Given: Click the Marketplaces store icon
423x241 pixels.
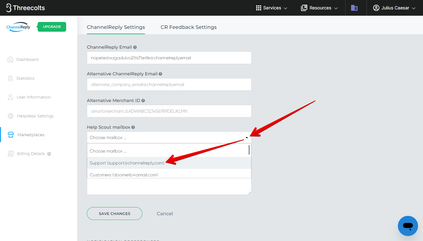Looking at the screenshot, I should pos(11,135).
